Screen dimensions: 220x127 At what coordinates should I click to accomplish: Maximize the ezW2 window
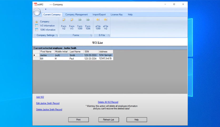[174, 4]
